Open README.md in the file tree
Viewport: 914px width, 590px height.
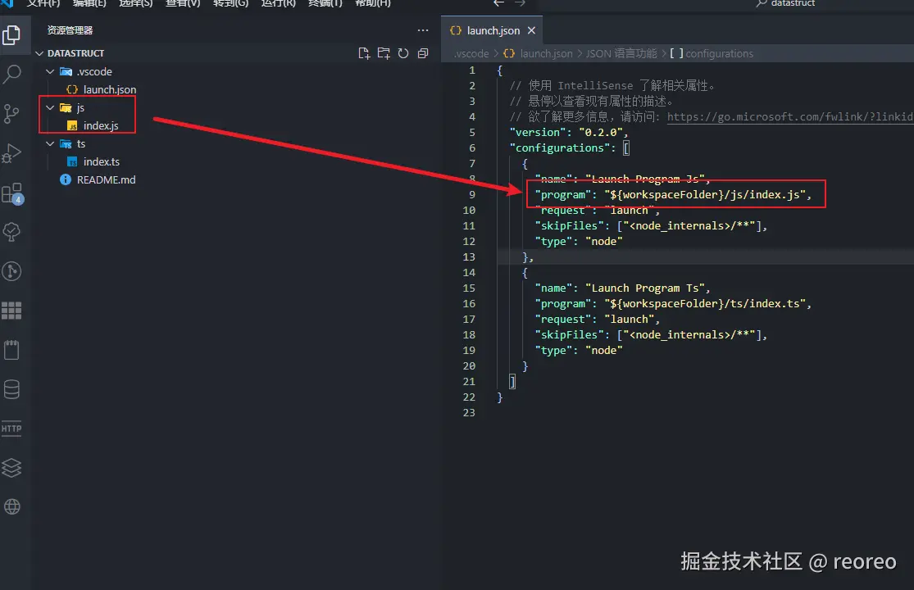coord(106,180)
